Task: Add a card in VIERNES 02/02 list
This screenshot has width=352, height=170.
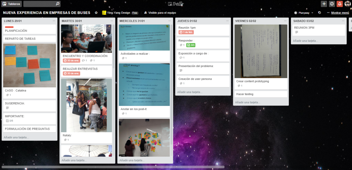Action: point(248,102)
